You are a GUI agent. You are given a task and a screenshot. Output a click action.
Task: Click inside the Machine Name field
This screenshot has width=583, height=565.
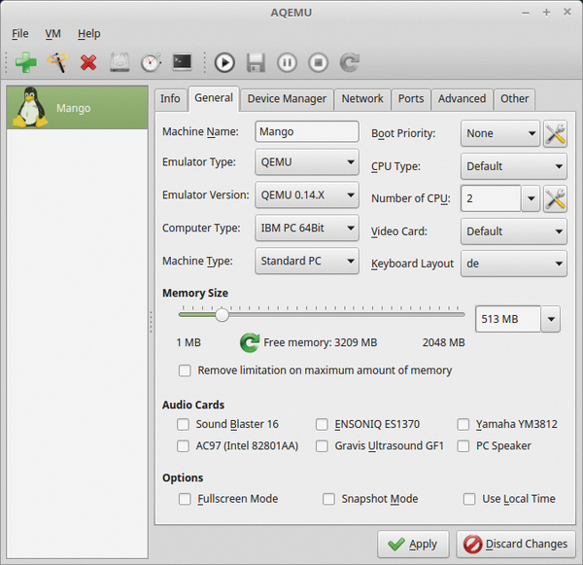[x=307, y=131]
